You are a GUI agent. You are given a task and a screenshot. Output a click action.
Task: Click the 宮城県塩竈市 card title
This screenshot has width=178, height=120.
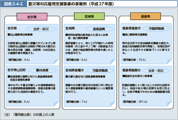(75, 71)
